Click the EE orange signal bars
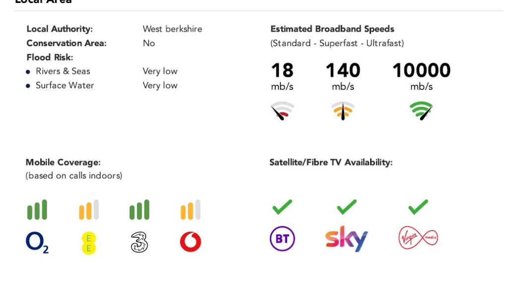This screenshot has width=508, height=282. (x=89, y=210)
